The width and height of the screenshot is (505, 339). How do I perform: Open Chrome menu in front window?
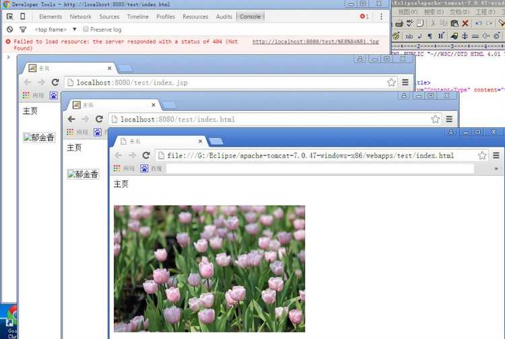click(496, 155)
